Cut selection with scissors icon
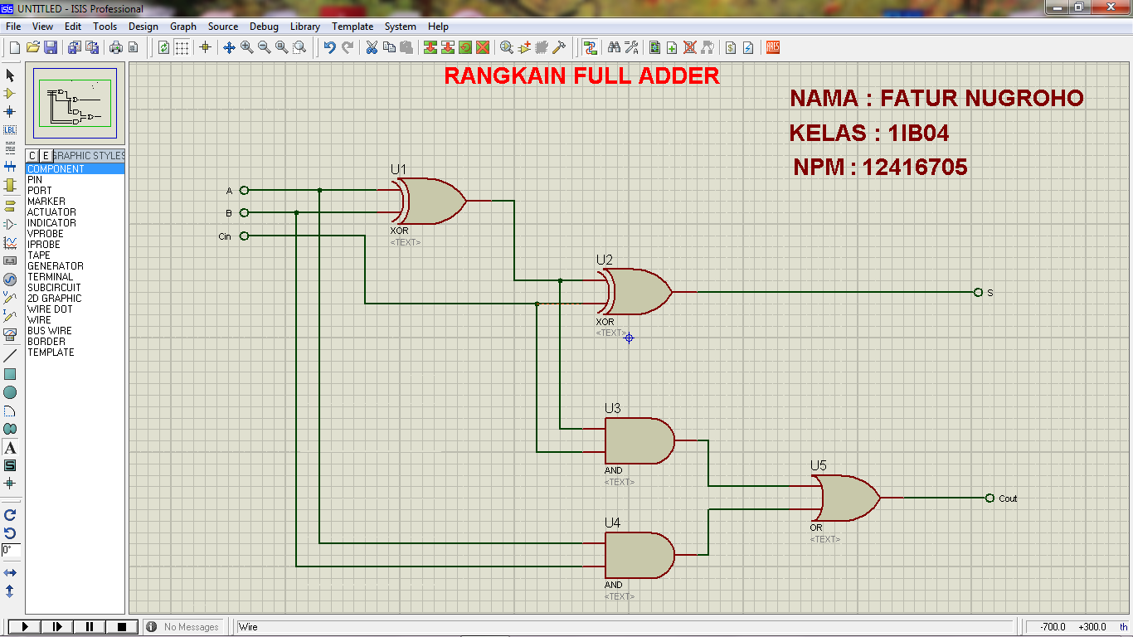1133x637 pixels. [x=372, y=47]
